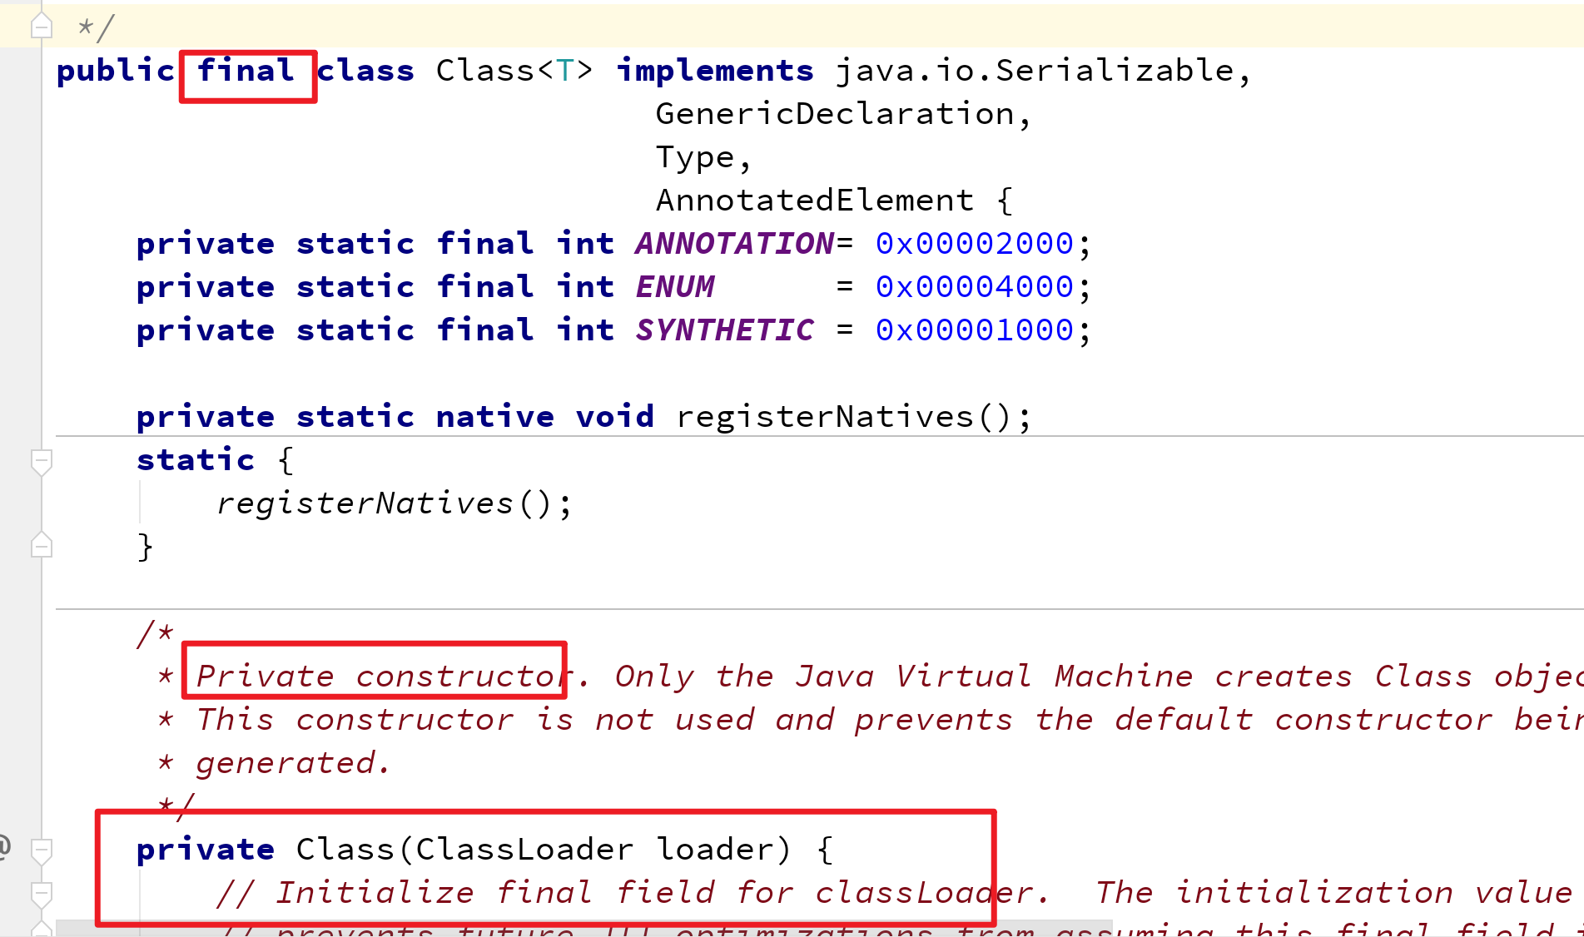Click fold marker at static block closing brace
The width and height of the screenshot is (1584, 937).
tap(42, 547)
